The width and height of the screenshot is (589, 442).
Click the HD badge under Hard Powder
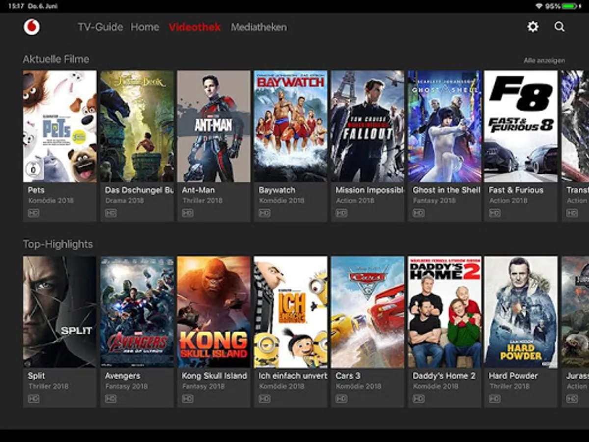tap(495, 399)
